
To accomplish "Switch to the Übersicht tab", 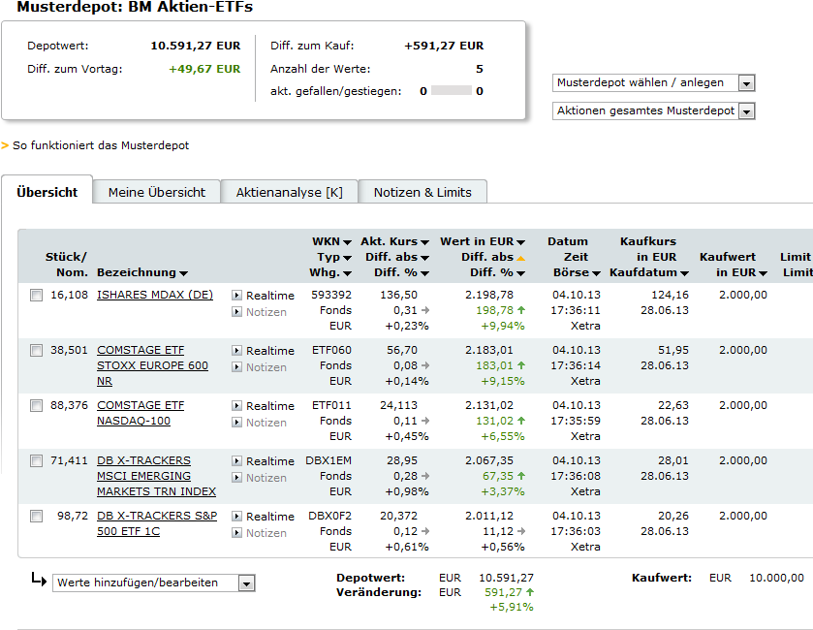I will tap(47, 192).
